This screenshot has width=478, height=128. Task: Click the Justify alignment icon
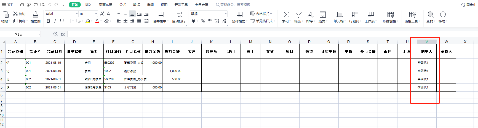[x=139, y=21]
